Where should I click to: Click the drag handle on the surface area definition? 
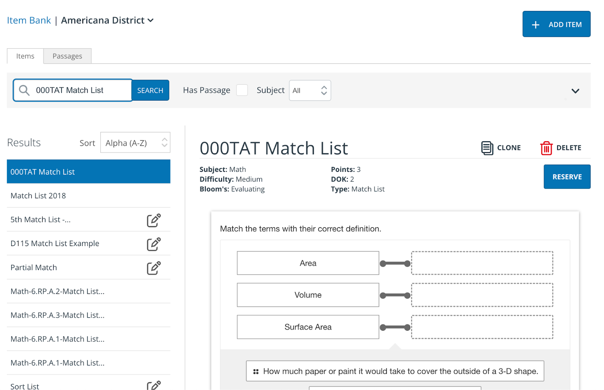[256, 372]
